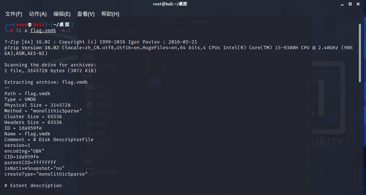This screenshot has width=366, height=195.
Task: Click the 'CID=1da959fe' line
Action: coord(22,157)
